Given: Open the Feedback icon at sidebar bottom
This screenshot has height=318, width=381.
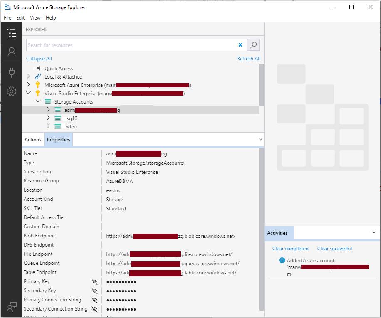Looking at the screenshot, I should coord(11,307).
